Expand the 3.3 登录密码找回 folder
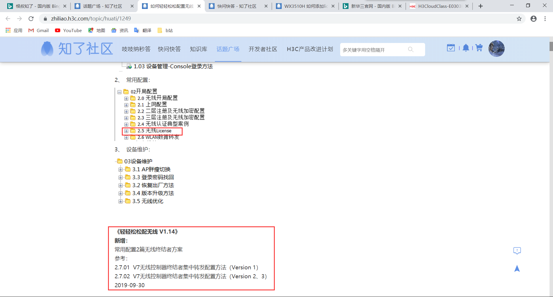The image size is (553, 297). (120, 177)
